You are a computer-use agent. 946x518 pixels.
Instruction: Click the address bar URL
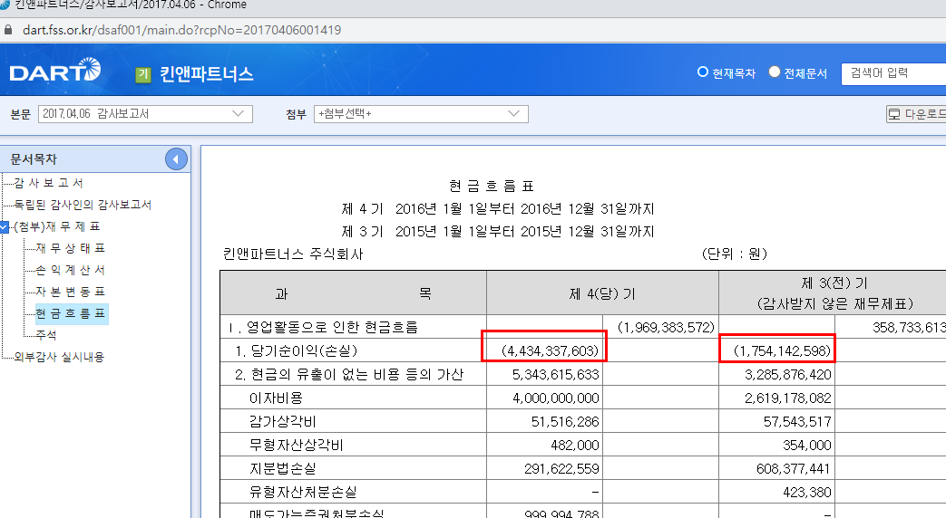coord(181,30)
